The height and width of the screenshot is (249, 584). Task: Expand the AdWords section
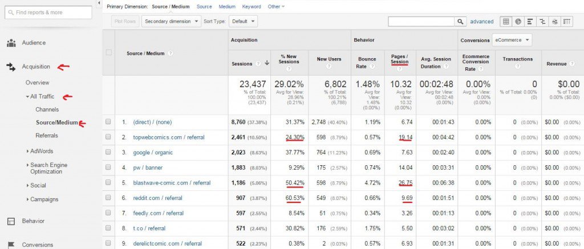[x=28, y=151]
